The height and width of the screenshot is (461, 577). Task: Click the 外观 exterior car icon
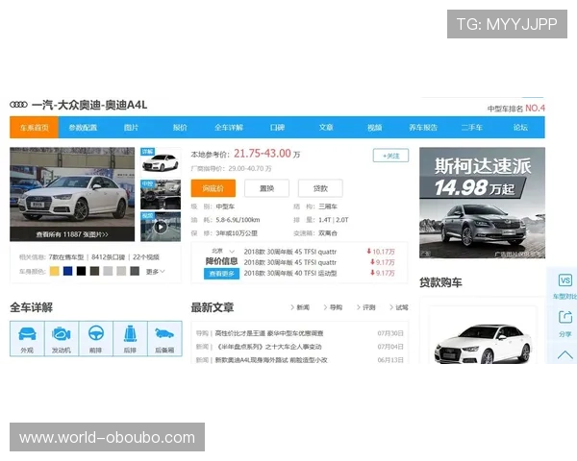tap(27, 338)
